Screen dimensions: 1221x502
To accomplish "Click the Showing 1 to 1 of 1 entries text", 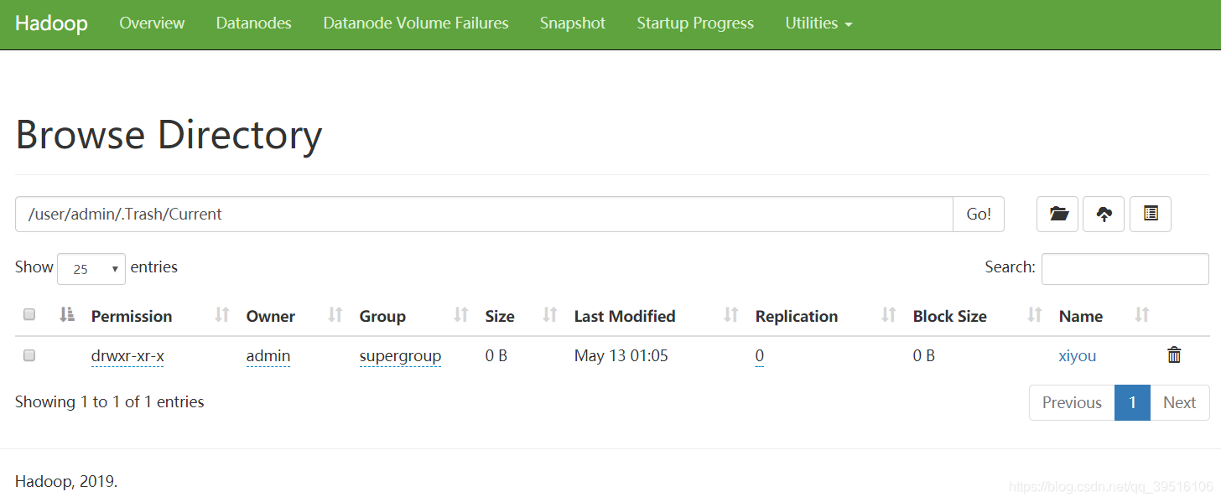I will (110, 402).
